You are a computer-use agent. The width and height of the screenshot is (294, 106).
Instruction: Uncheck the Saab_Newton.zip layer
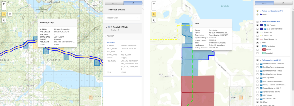(258, 39)
